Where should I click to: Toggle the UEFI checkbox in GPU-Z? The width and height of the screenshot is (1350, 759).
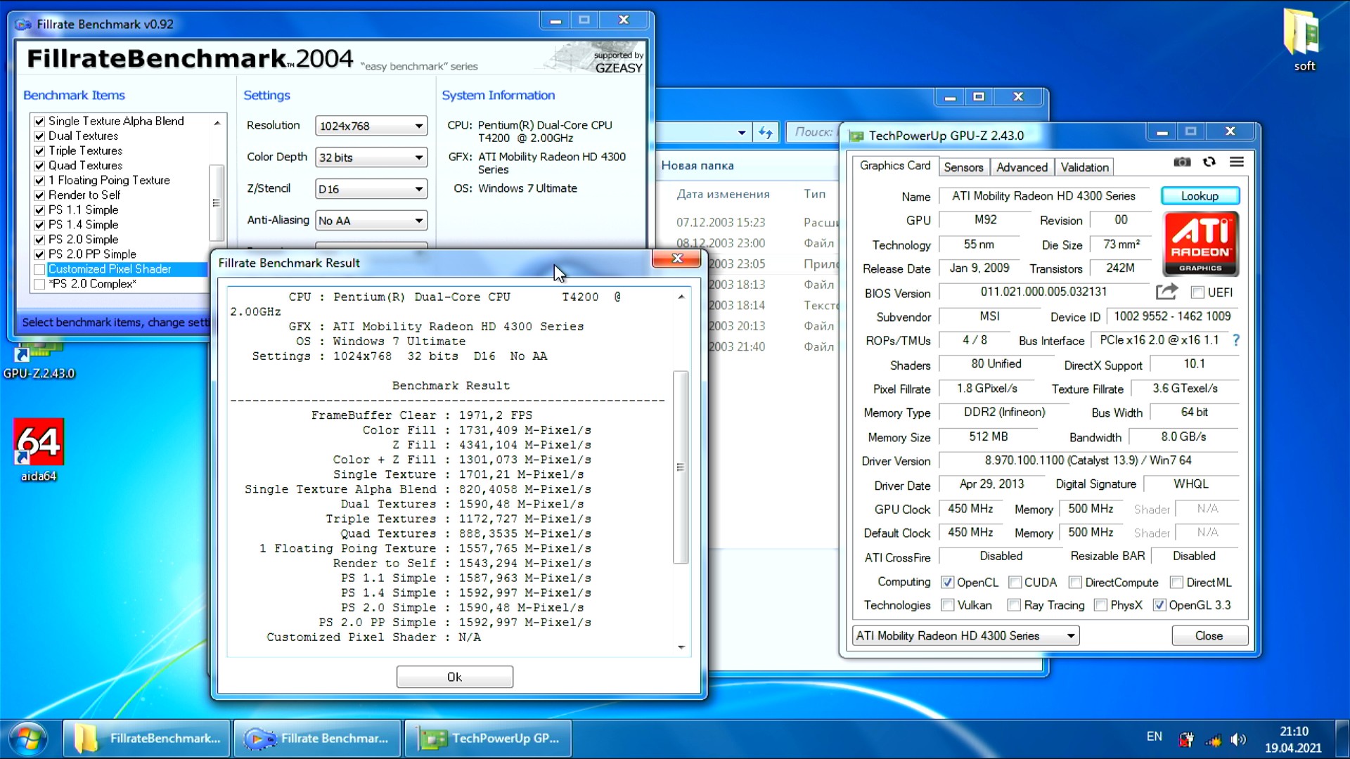tap(1197, 292)
